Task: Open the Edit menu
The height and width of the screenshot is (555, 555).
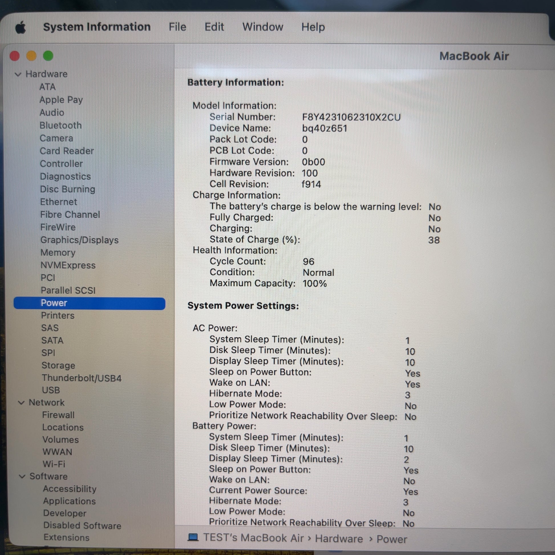Action: [214, 27]
